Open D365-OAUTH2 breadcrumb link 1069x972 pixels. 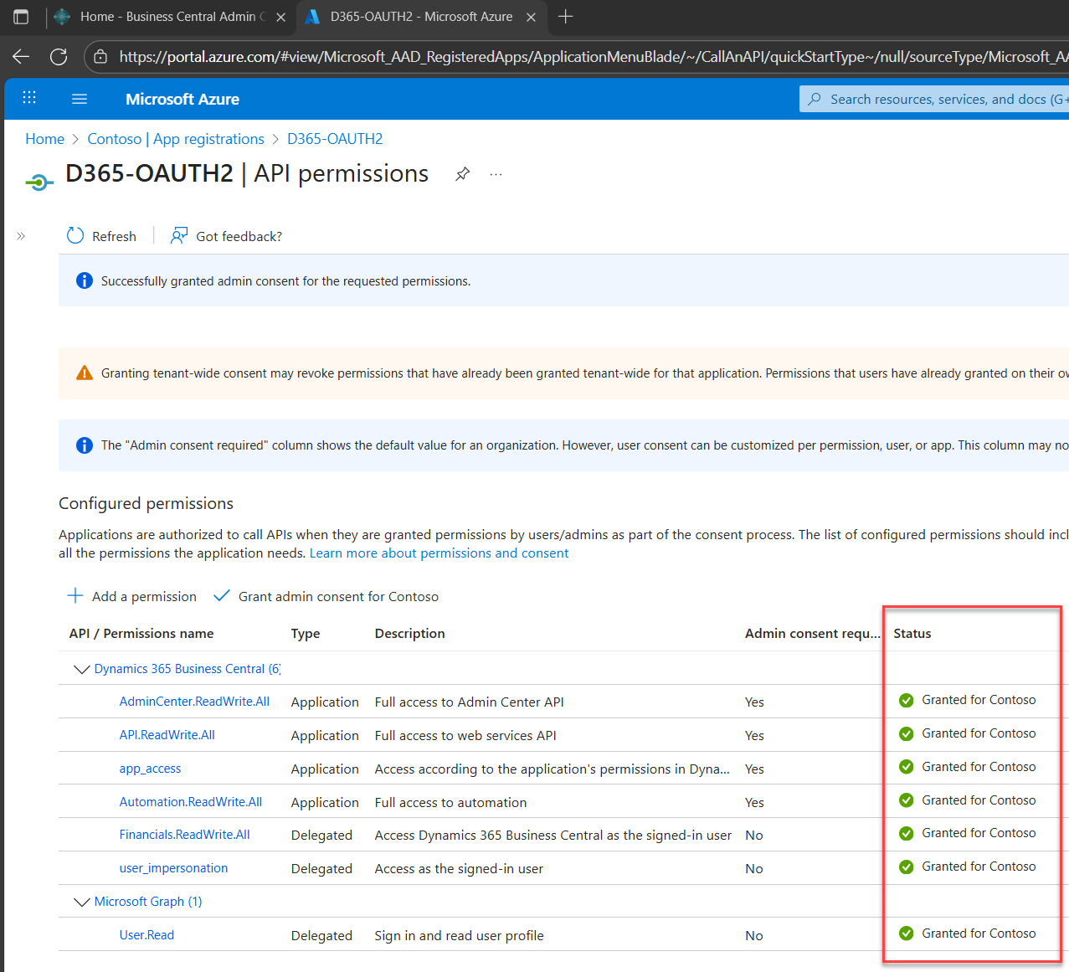click(x=335, y=139)
